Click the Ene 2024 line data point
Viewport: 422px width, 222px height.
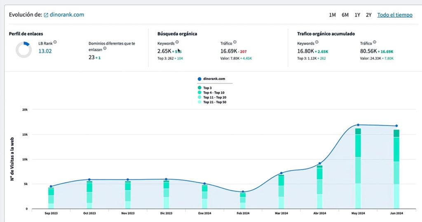[204, 184]
